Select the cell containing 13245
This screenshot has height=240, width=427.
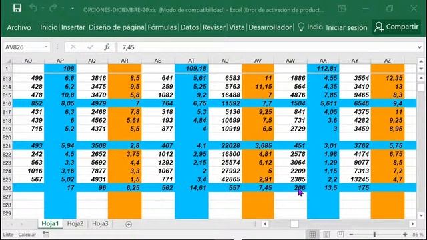355,179
